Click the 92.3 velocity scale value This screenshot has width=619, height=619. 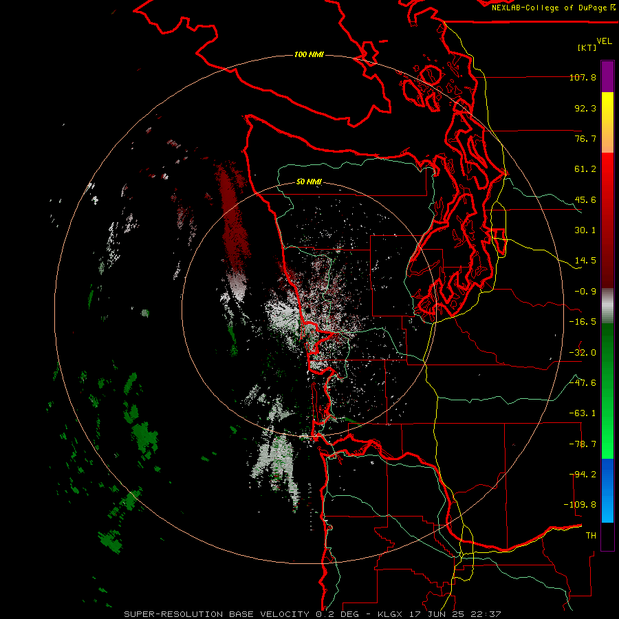click(585, 108)
